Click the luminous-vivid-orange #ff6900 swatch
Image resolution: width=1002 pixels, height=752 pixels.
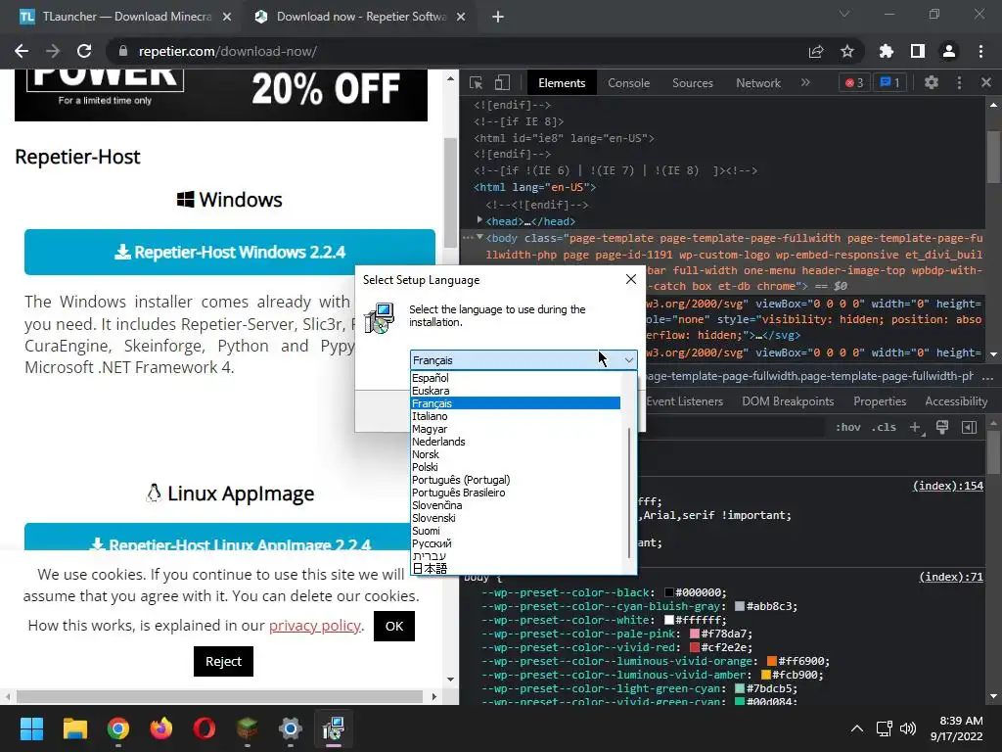click(x=772, y=661)
